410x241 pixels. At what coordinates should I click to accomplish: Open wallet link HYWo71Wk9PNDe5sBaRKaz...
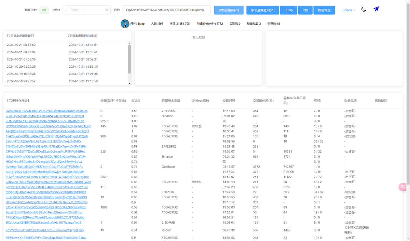click(49, 126)
